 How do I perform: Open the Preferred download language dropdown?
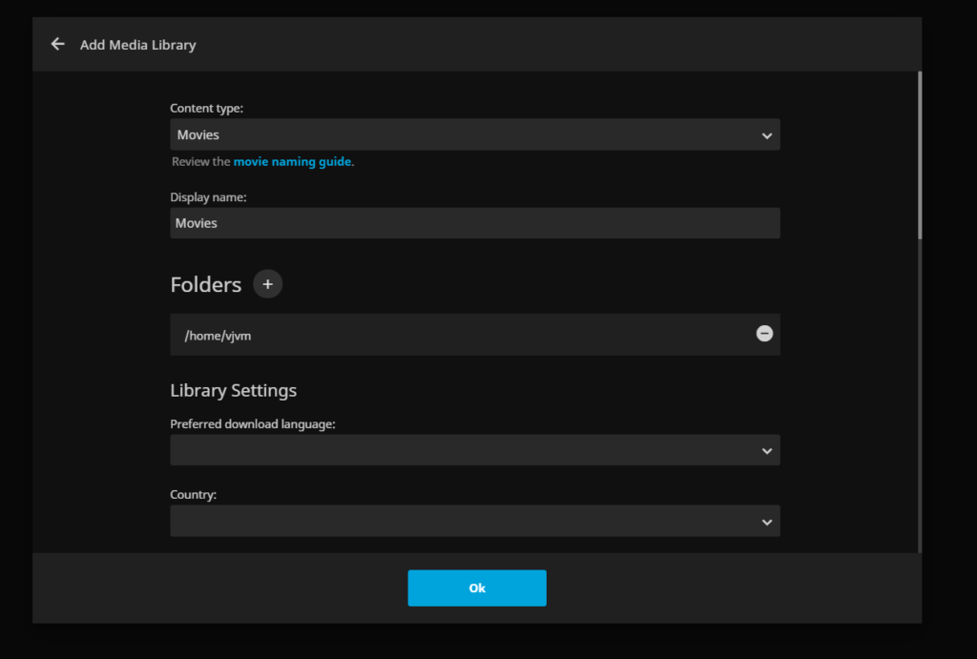475,450
